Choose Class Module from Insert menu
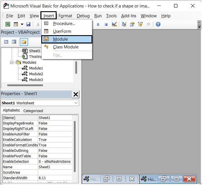202x185 pixels. [x=67, y=47]
